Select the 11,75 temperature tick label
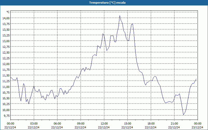 point(6,69)
